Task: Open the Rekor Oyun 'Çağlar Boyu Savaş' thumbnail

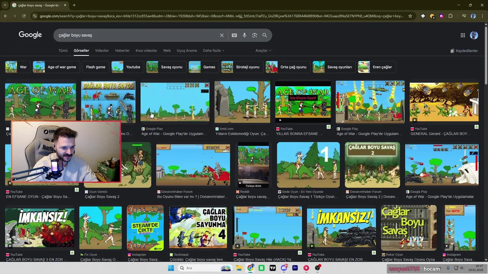Action: [409, 228]
